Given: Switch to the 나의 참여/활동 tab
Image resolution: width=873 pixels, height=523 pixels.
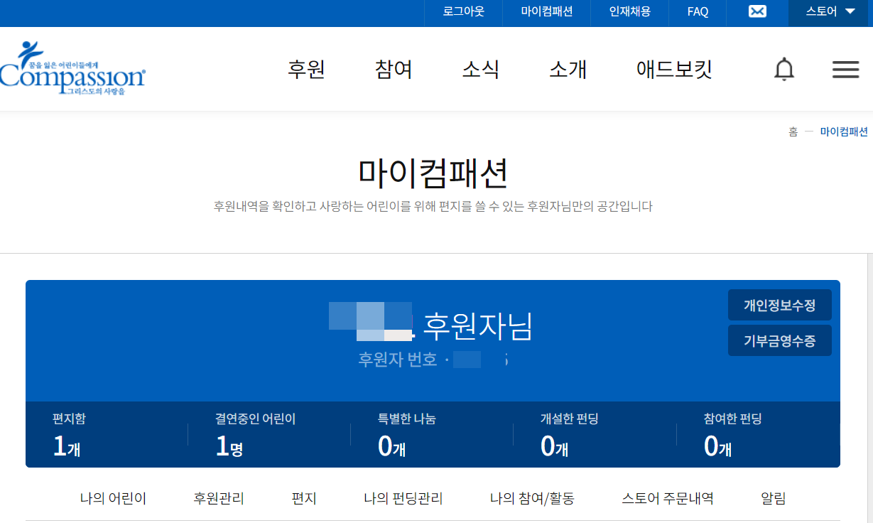Looking at the screenshot, I should pyautogui.click(x=532, y=499).
